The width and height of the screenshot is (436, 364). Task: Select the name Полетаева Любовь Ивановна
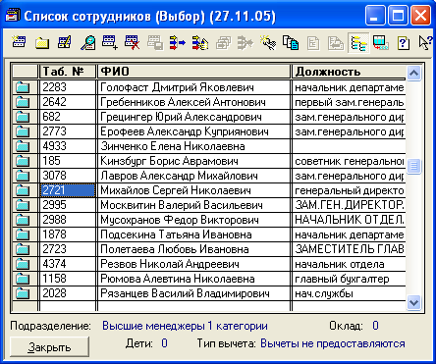coord(175,249)
